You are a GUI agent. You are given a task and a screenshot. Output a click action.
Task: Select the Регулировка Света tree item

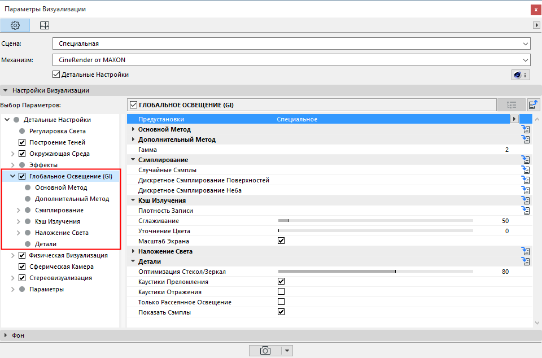pos(58,131)
